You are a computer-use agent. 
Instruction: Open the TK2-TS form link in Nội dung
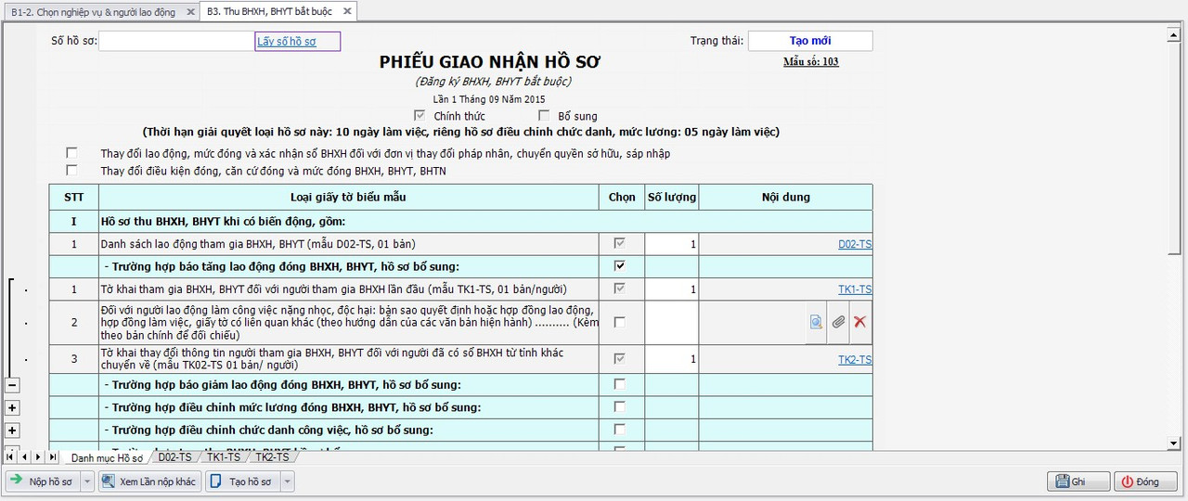[x=855, y=359]
